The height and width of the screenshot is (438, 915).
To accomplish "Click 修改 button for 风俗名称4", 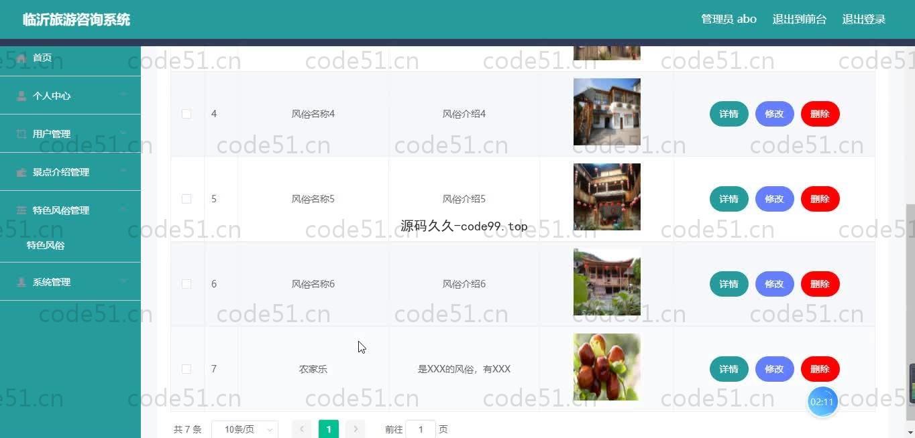I will [x=775, y=114].
